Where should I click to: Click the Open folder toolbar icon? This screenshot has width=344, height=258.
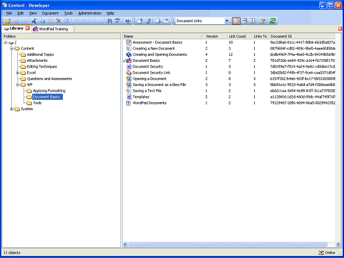[8, 21]
